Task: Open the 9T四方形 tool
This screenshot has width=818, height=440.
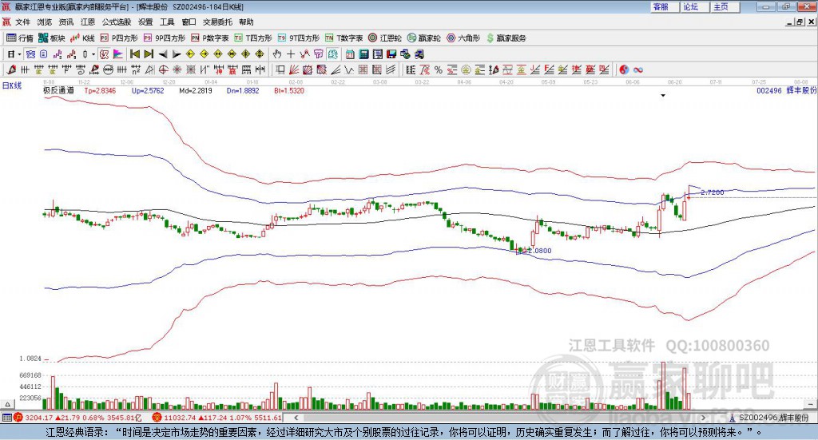Action: coord(299,38)
